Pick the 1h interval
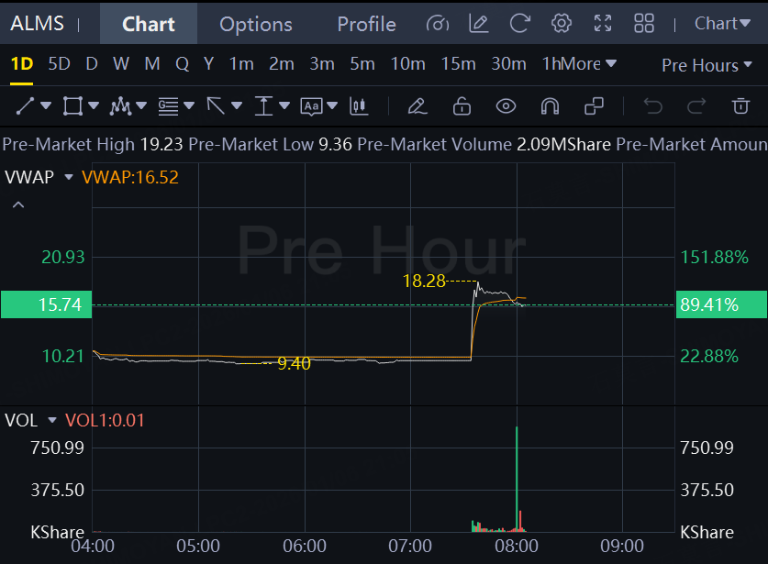Viewport: 768px width, 564px height. [550, 64]
